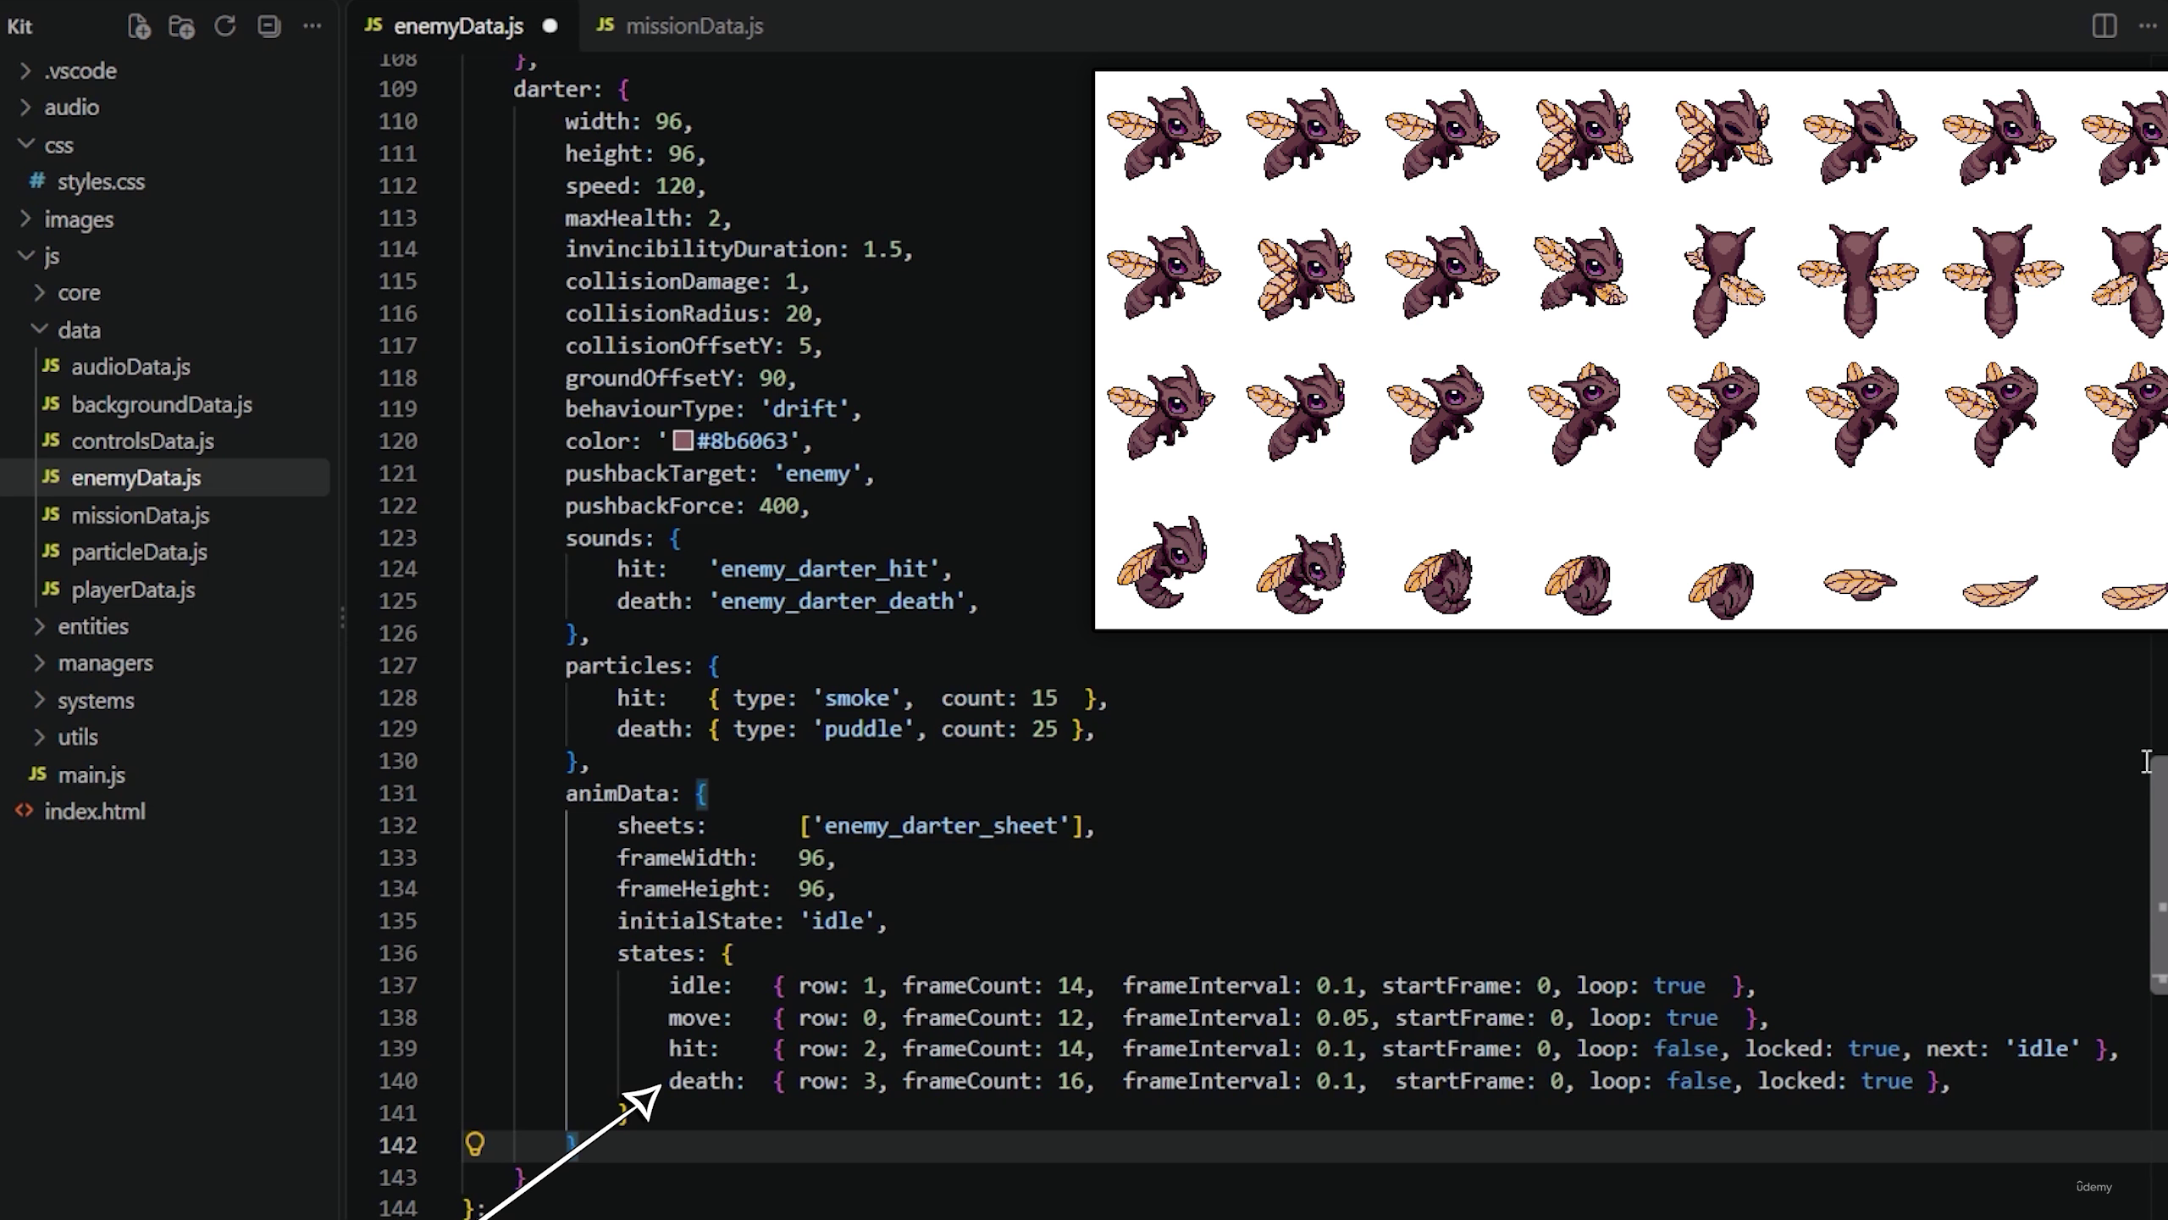Open the #8b6063 color swatch picker
Viewport: 2168px width, 1220px height.
coord(683,441)
